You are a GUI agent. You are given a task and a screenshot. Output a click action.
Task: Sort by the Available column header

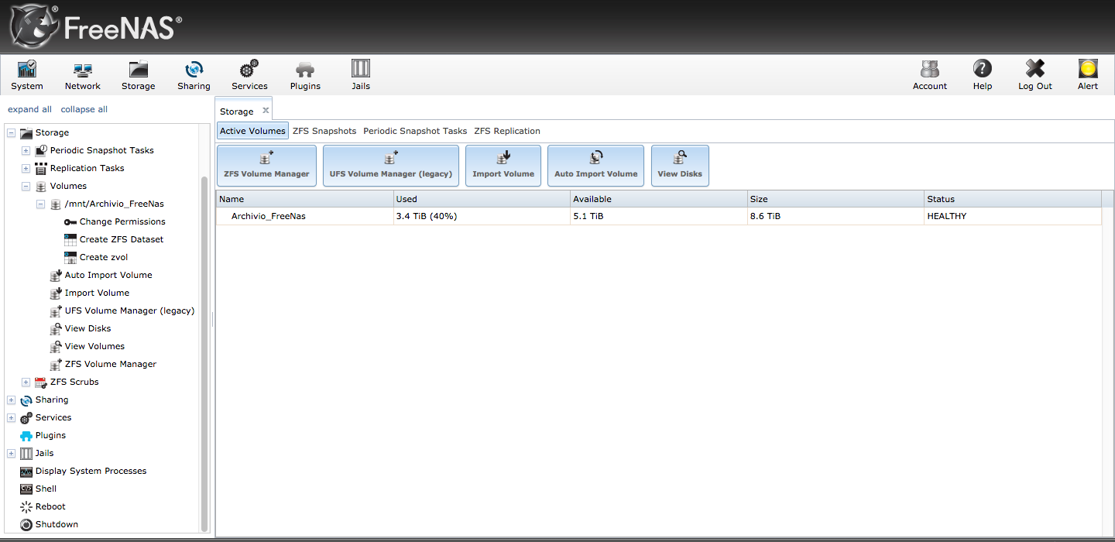[658, 199]
